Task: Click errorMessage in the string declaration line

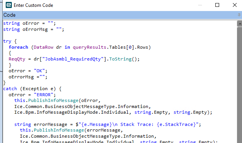Action: [50, 124]
